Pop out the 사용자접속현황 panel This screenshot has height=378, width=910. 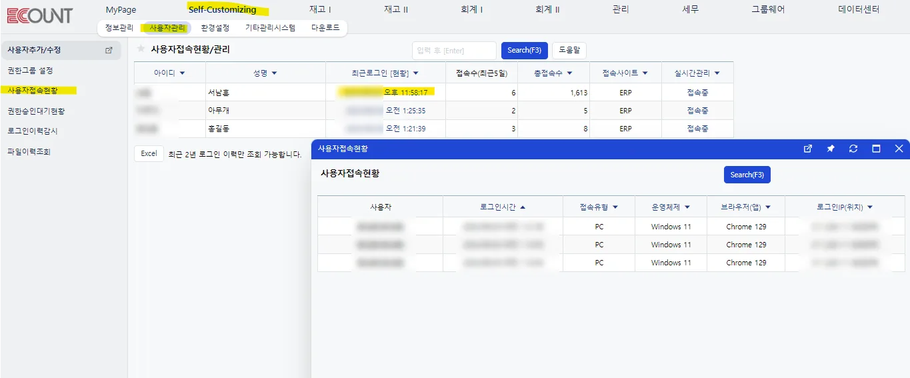(x=808, y=149)
